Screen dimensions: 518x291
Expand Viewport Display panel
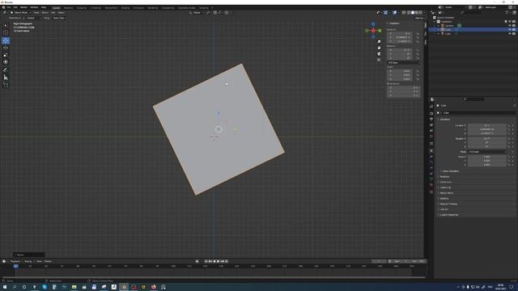pyautogui.click(x=448, y=204)
